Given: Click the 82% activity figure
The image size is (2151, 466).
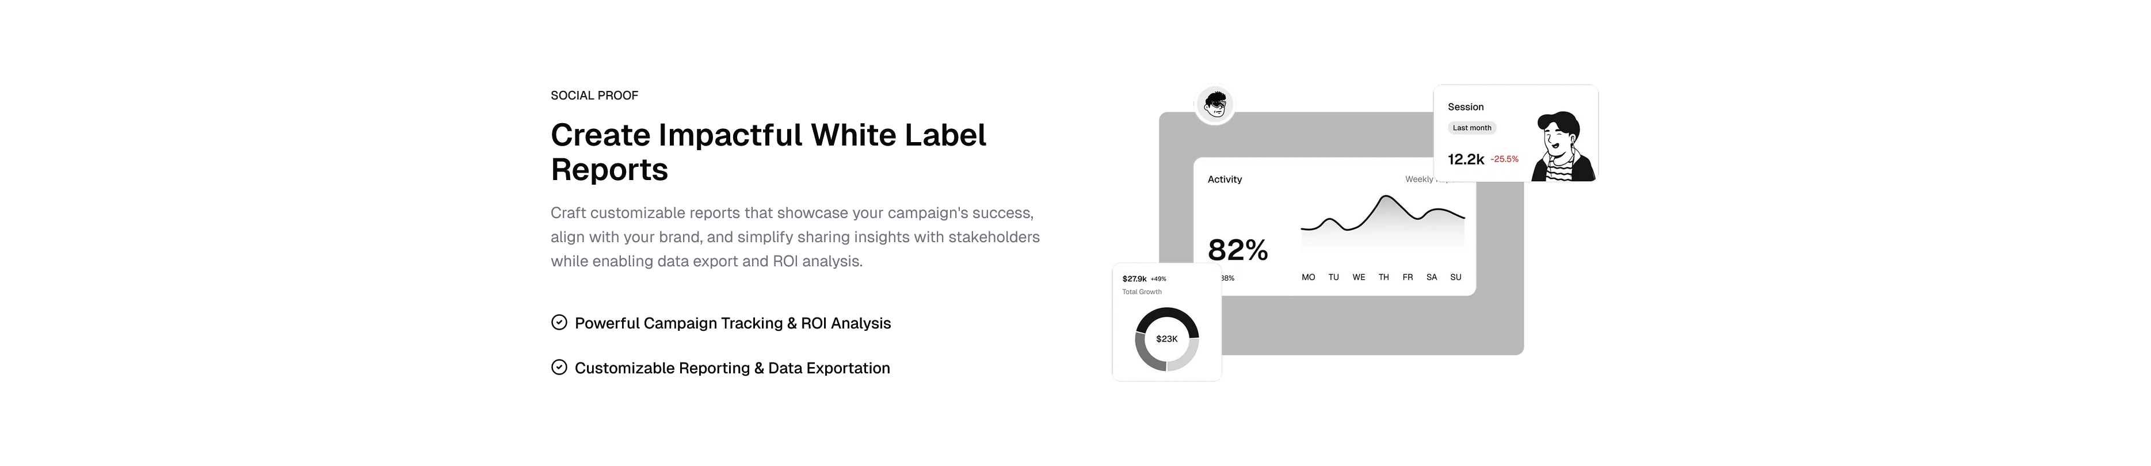Looking at the screenshot, I should [1238, 250].
